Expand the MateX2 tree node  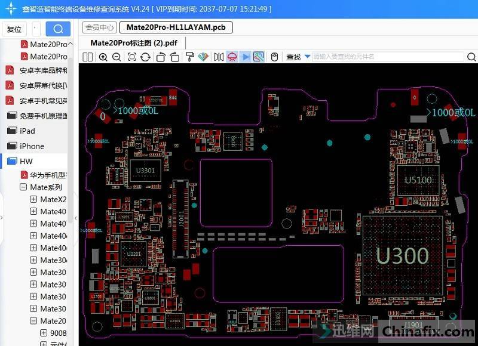[x=33, y=199]
